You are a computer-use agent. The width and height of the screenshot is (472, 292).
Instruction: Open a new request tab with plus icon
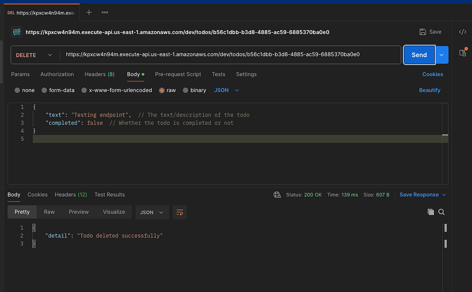(x=89, y=12)
